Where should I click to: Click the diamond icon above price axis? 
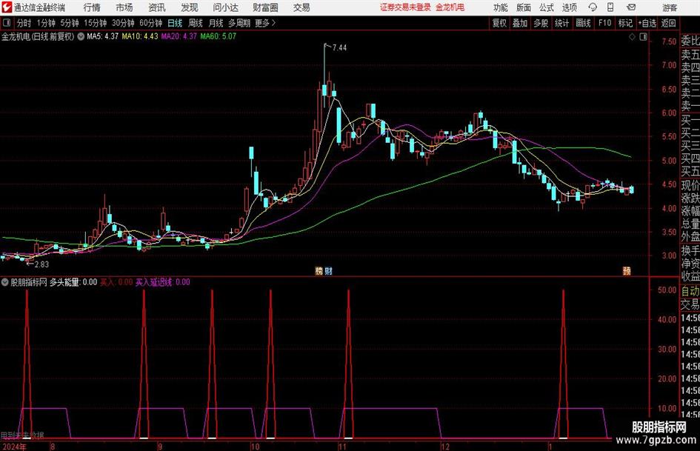point(632,37)
